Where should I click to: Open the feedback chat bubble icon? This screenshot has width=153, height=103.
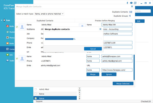tap(131, 3)
